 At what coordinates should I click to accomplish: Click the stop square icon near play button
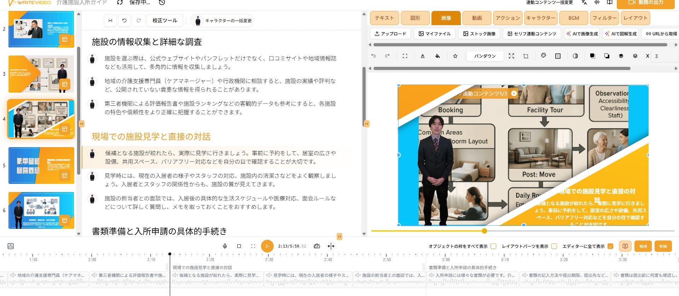pyautogui.click(x=239, y=246)
